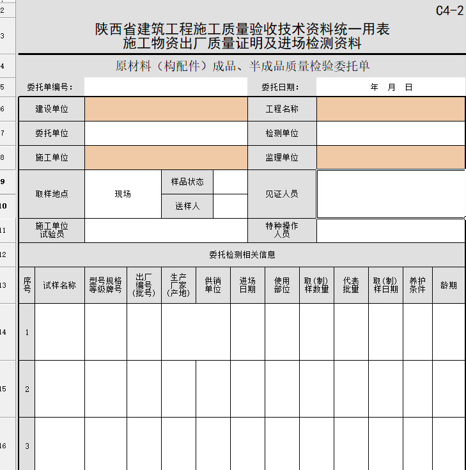Click the 委托检测相关信息 section header

[242, 255]
